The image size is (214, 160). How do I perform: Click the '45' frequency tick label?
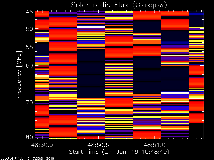click(x=29, y=12)
